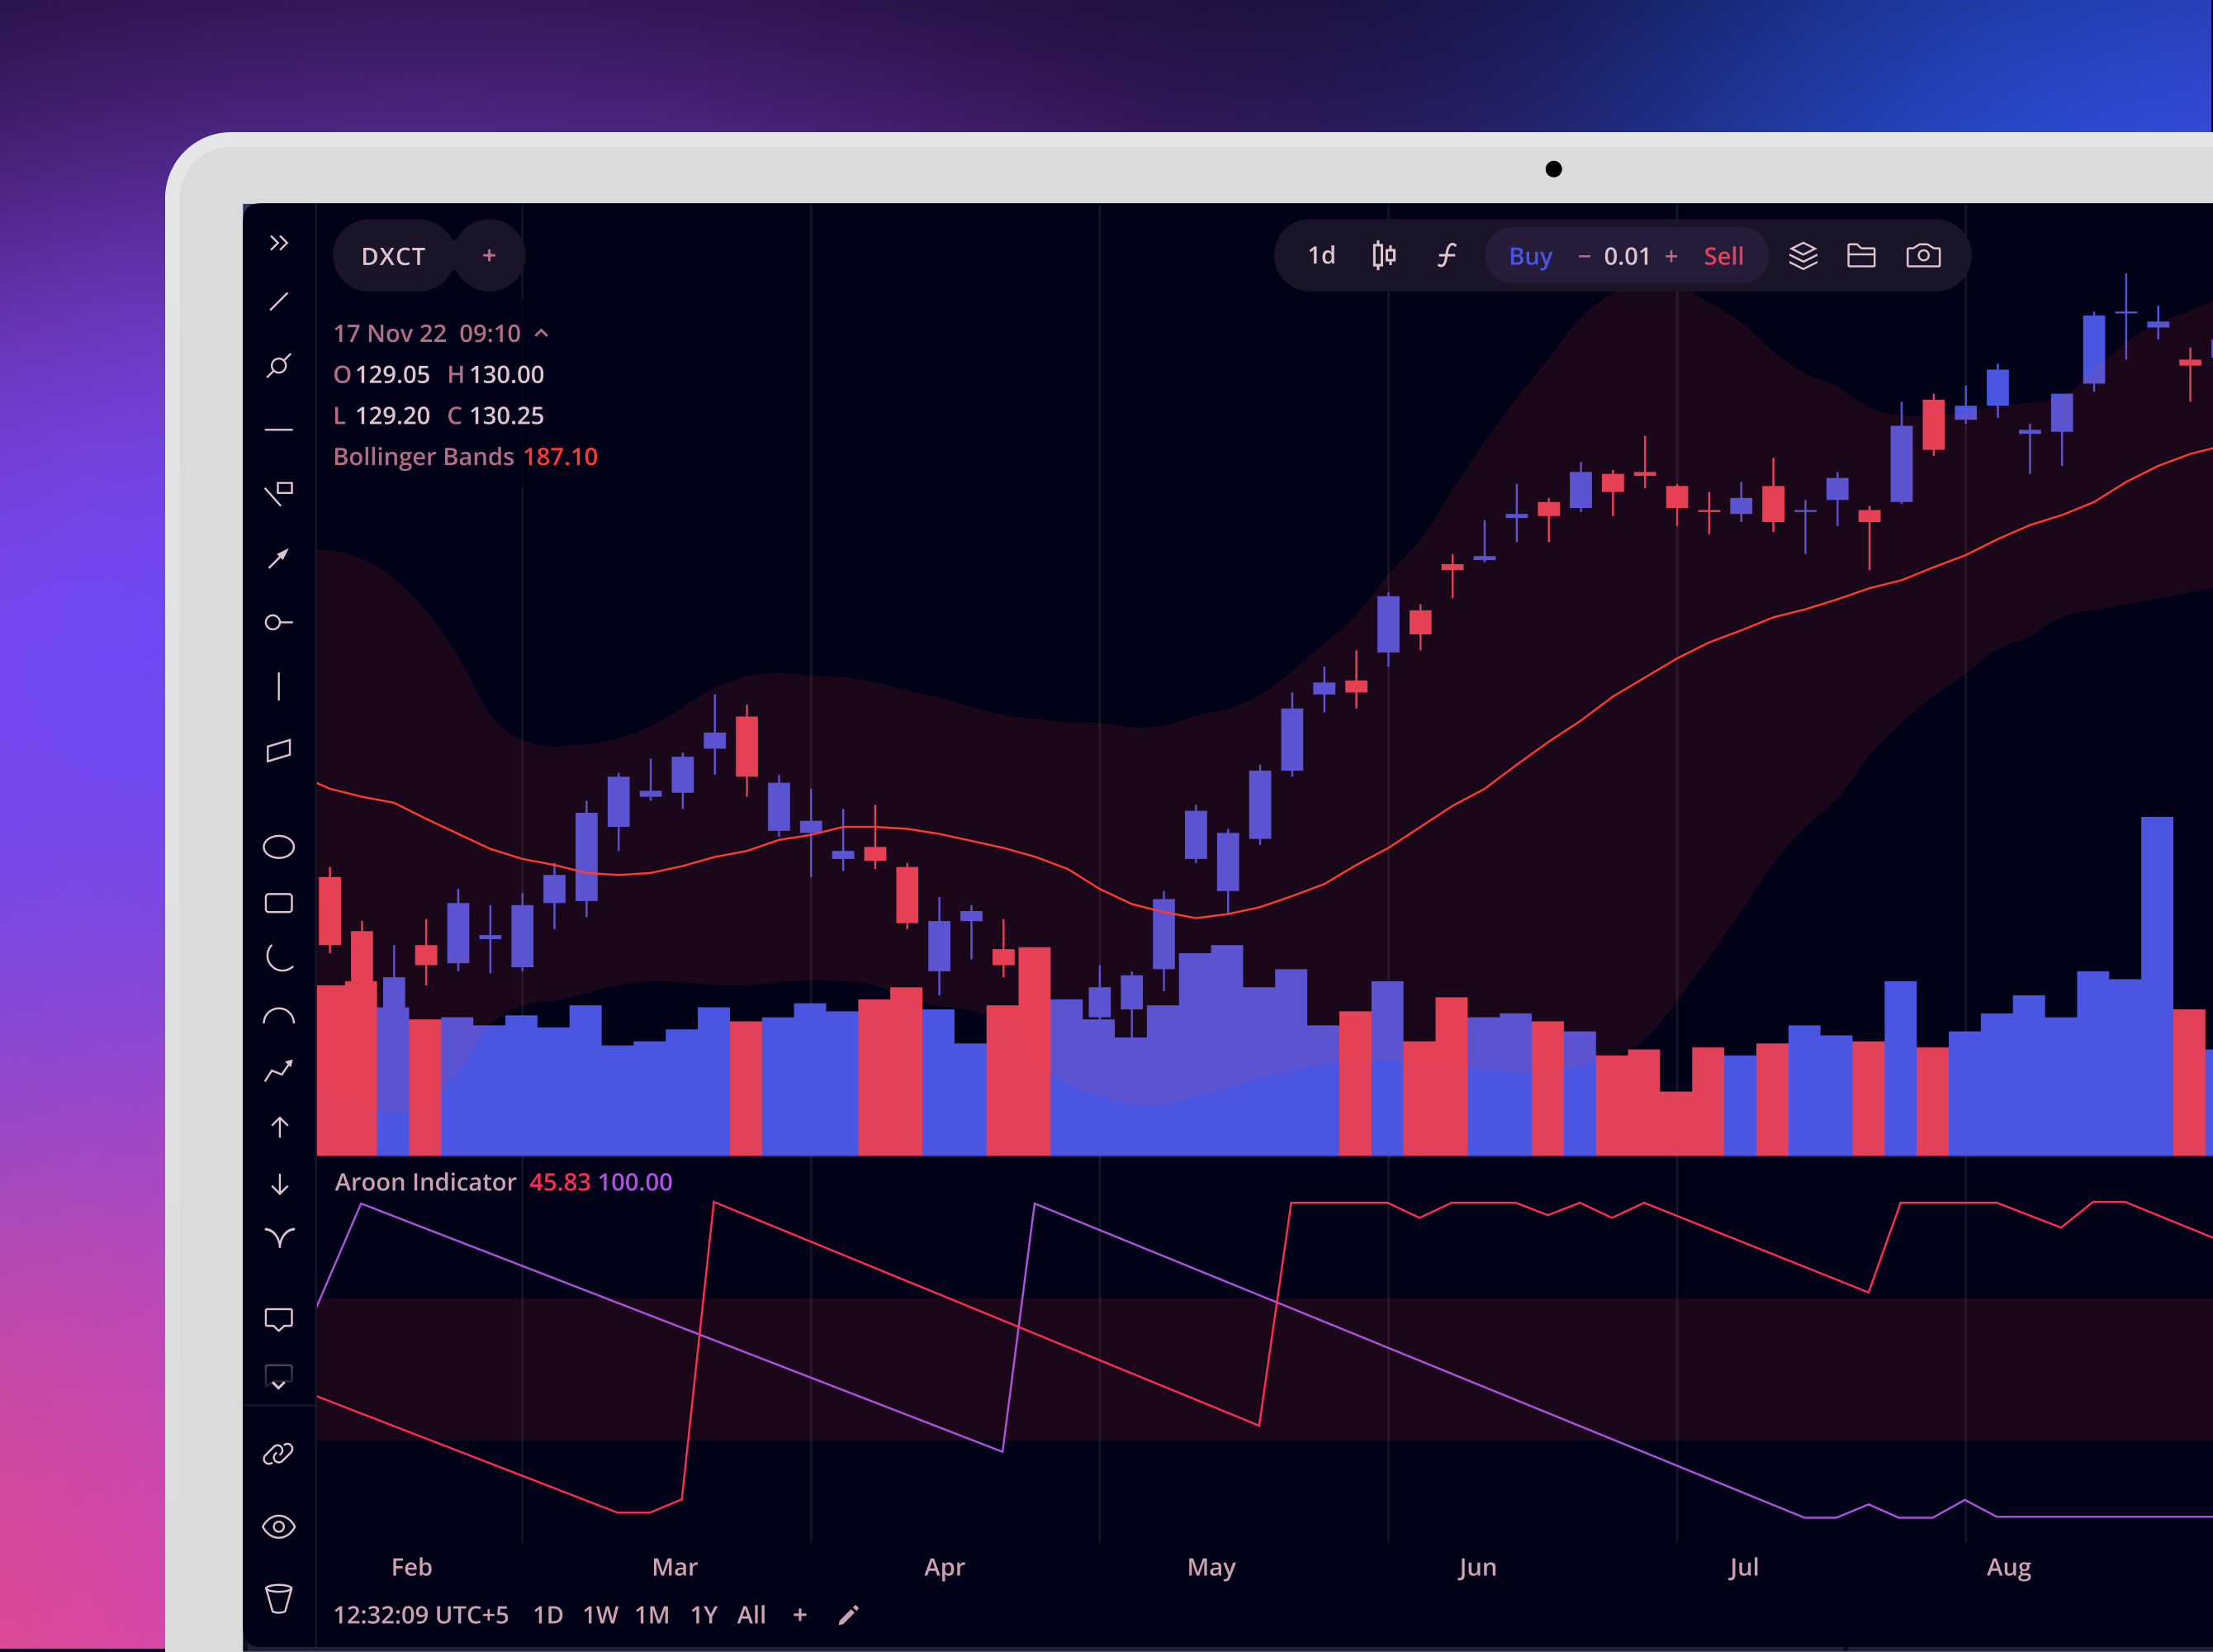Switch to the 1W range

[600, 1615]
